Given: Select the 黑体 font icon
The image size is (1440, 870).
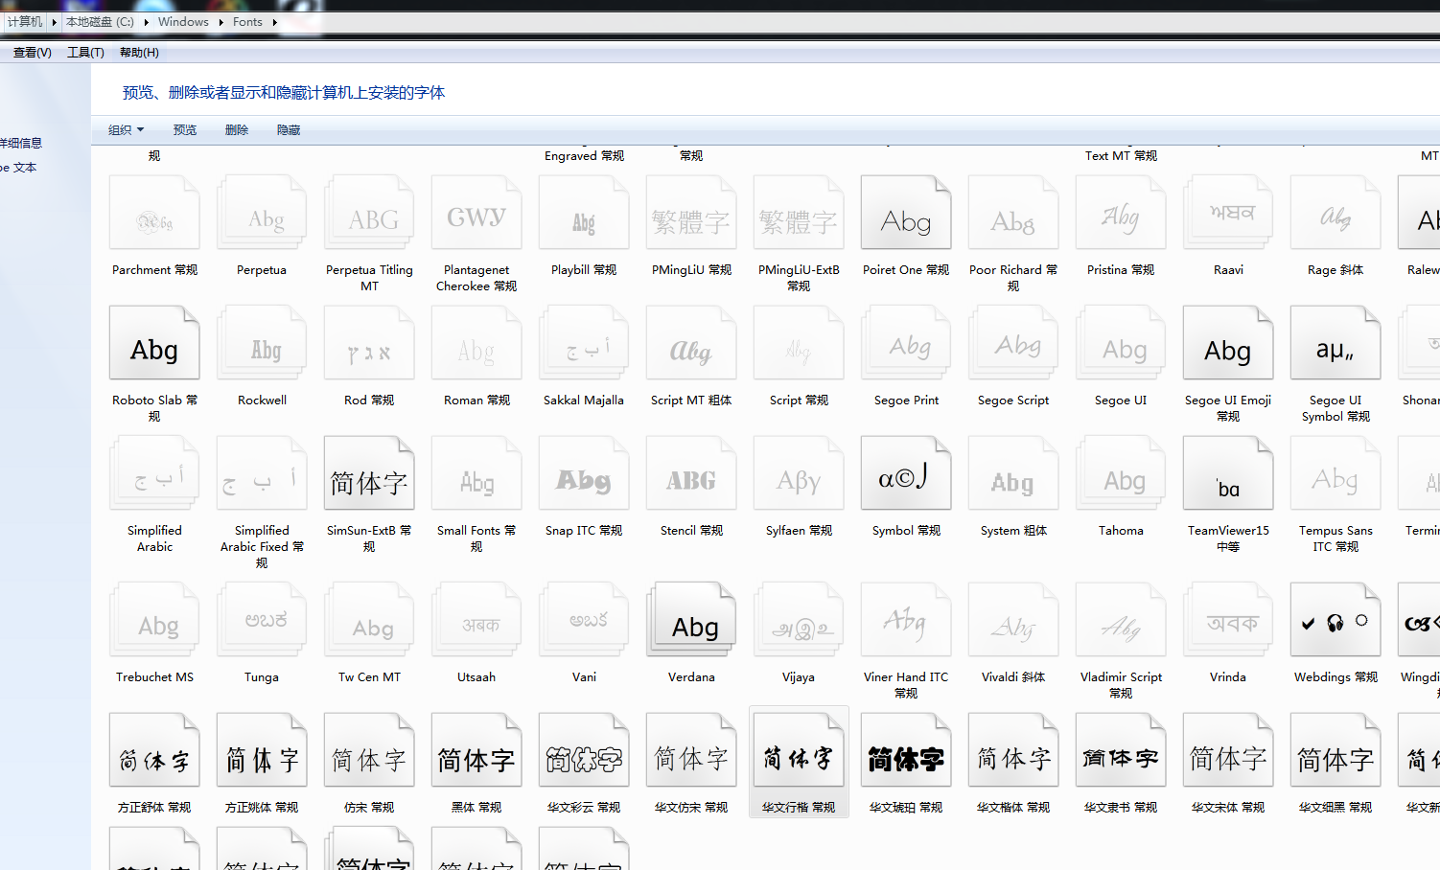Looking at the screenshot, I should point(476,750).
